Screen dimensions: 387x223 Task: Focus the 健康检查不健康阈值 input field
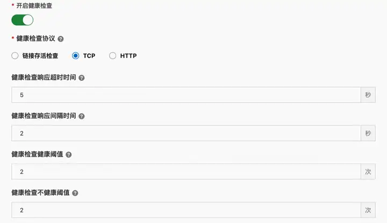click(186, 210)
